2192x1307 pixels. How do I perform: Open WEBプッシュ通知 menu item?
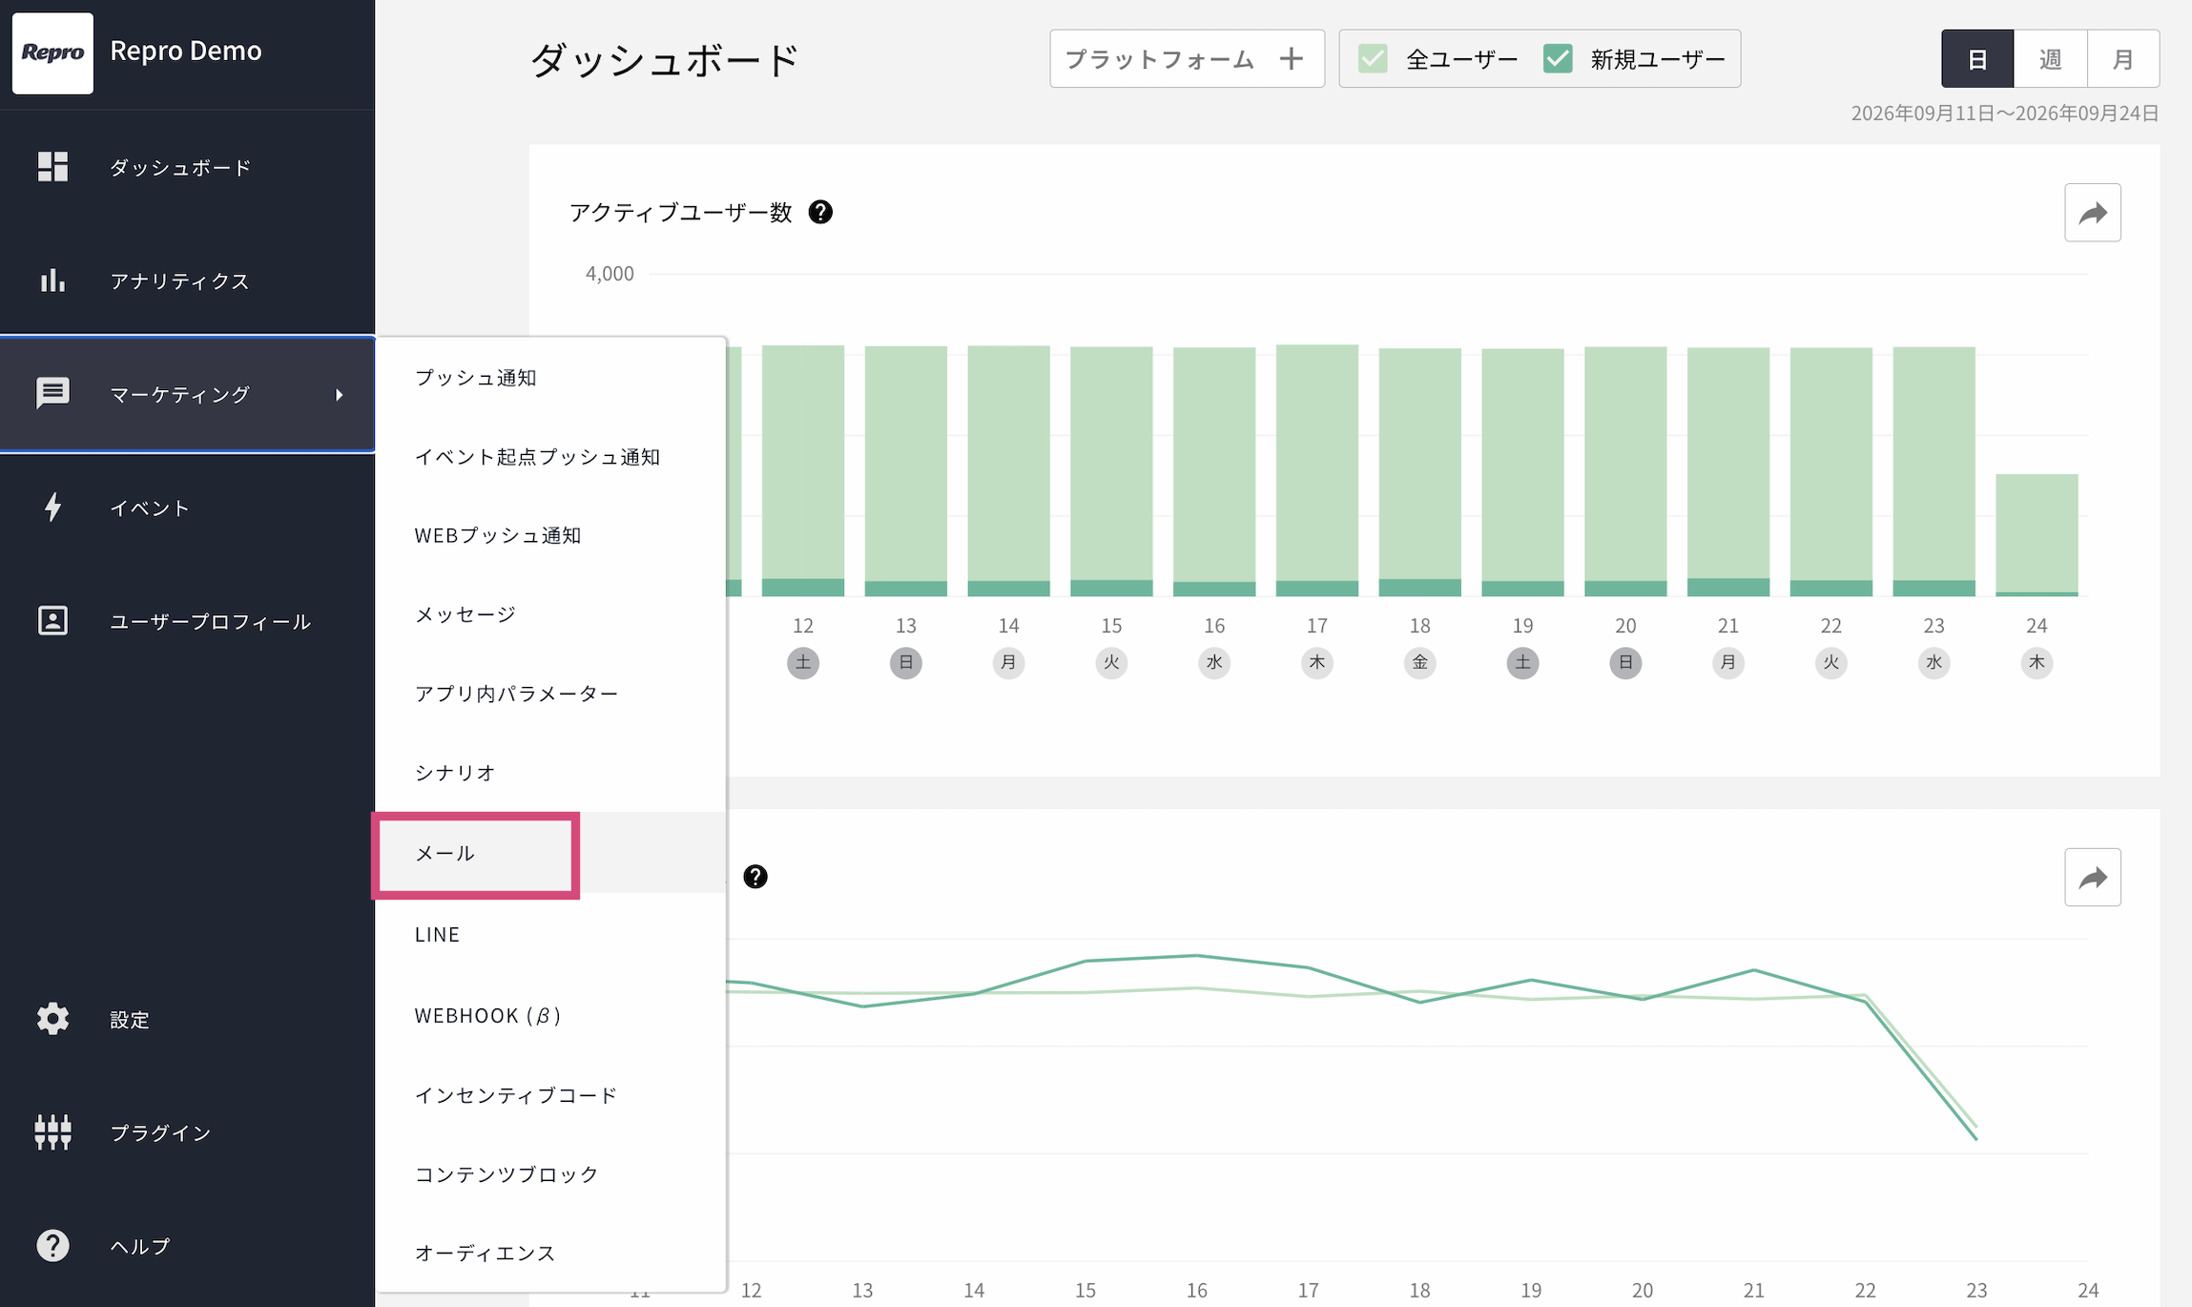tap(551, 535)
